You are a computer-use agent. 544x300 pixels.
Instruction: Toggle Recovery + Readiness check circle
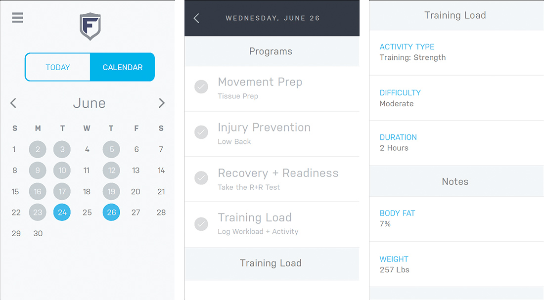coord(201,178)
